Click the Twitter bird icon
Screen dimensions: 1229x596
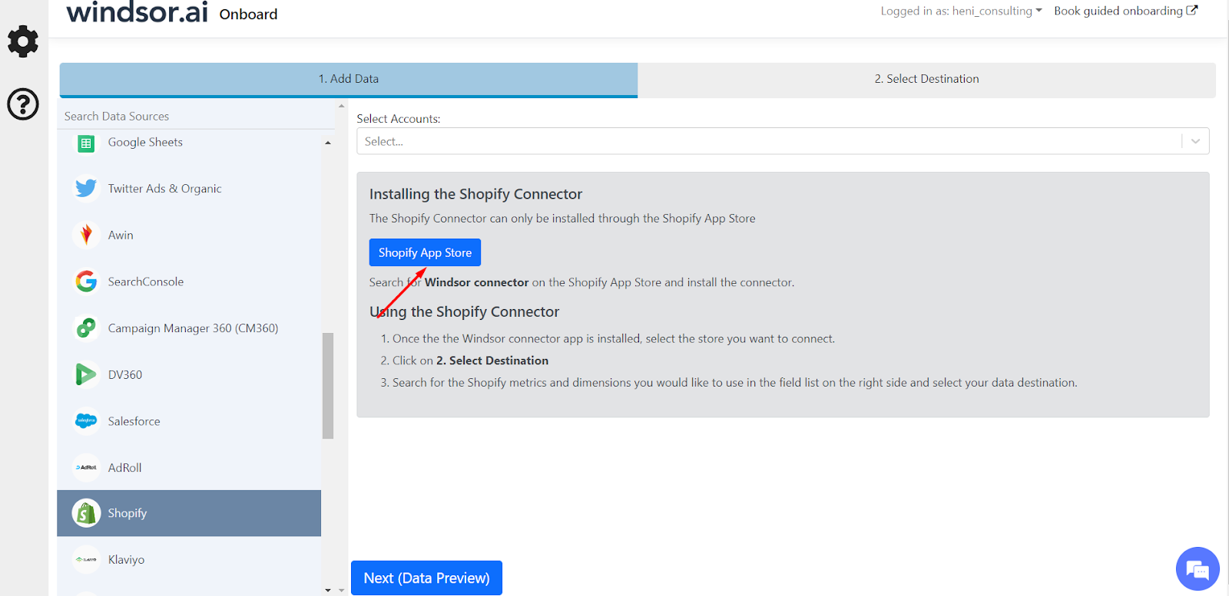tap(86, 189)
